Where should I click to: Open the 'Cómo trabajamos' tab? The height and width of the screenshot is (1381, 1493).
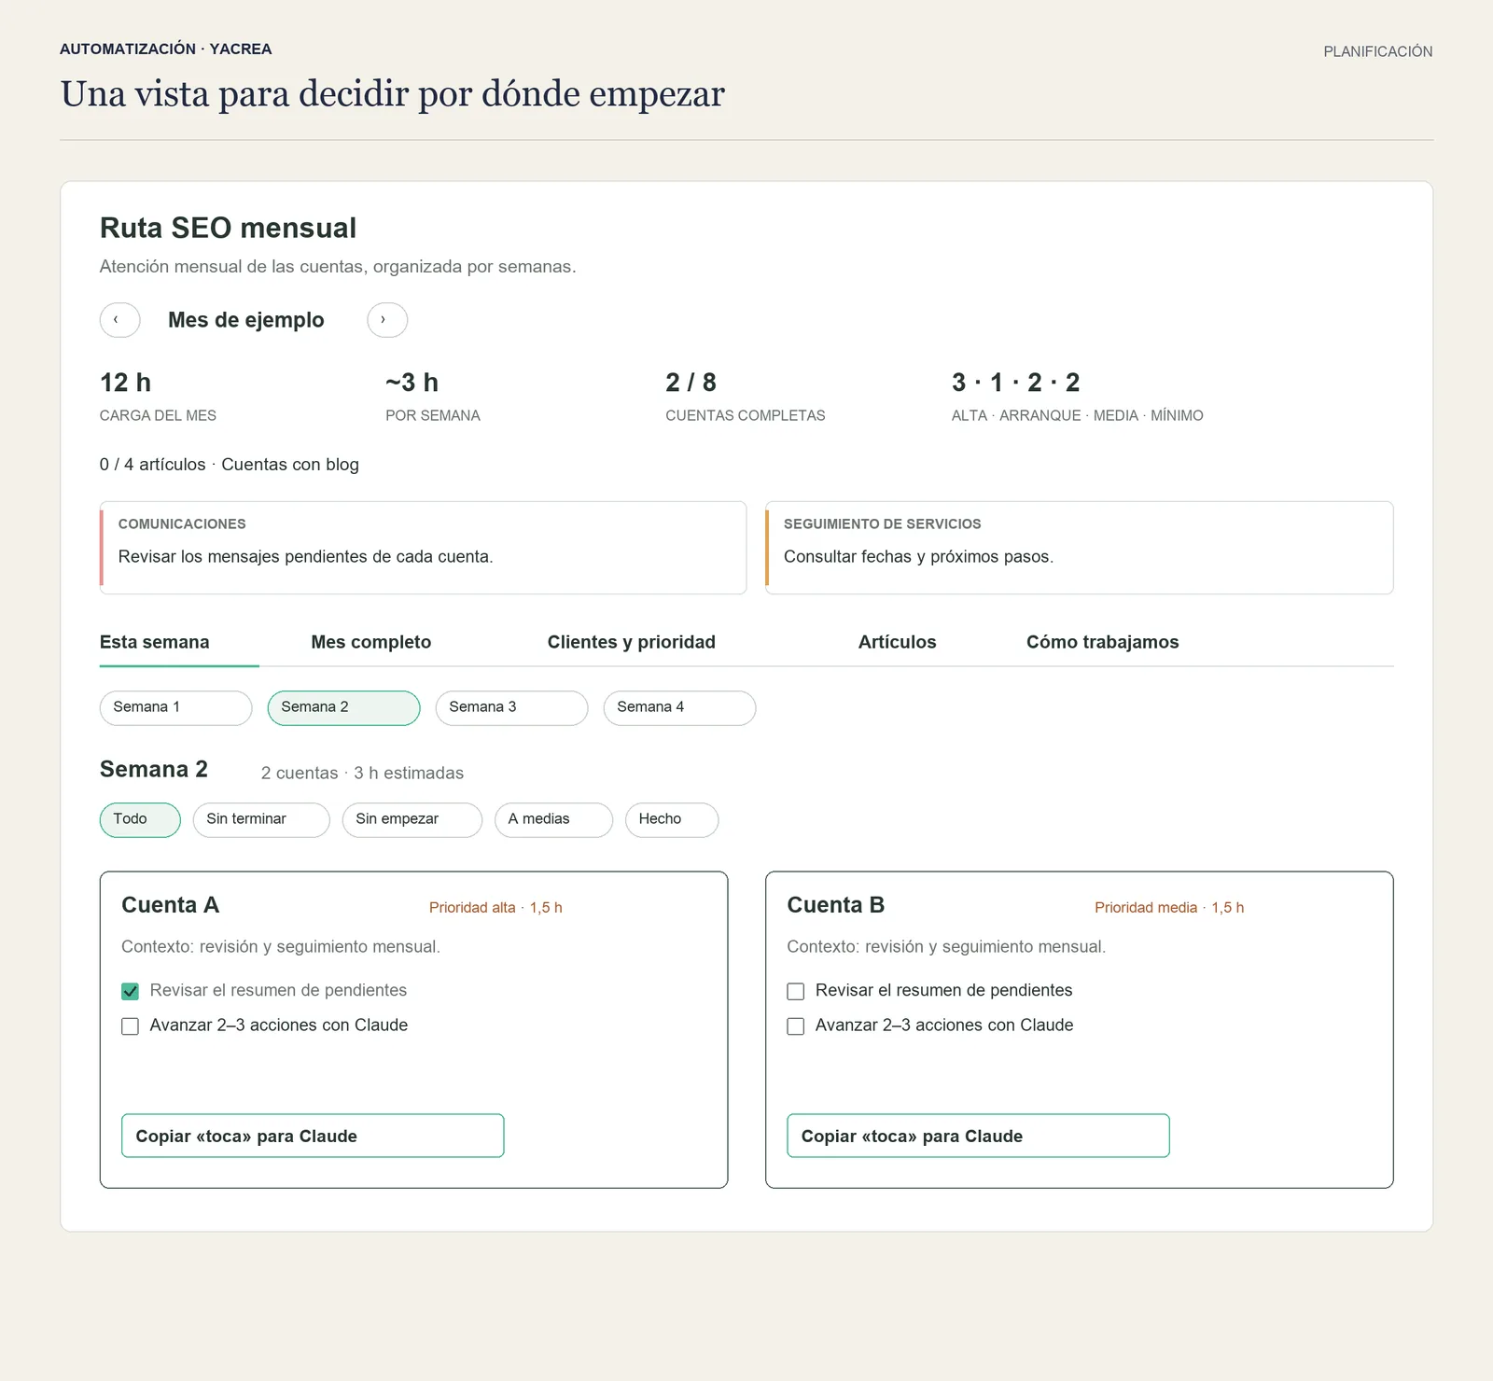(x=1103, y=642)
